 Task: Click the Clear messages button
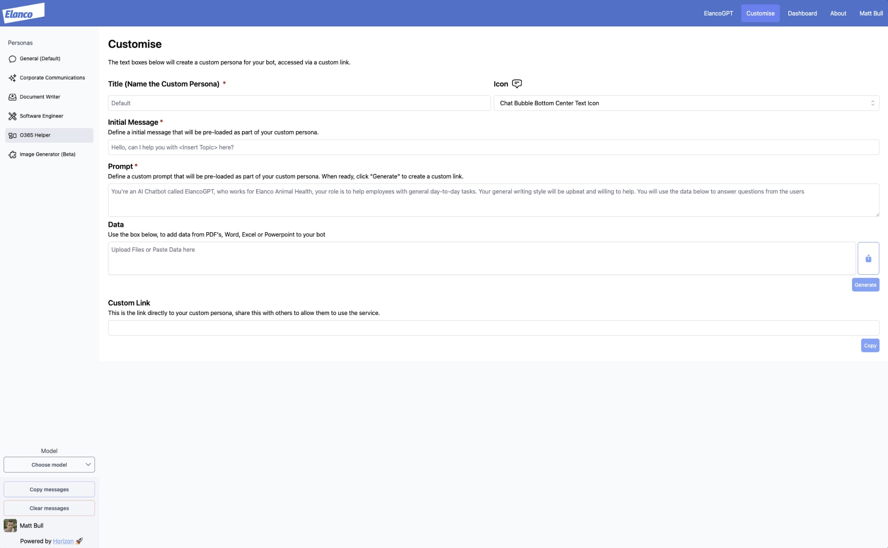(x=49, y=509)
